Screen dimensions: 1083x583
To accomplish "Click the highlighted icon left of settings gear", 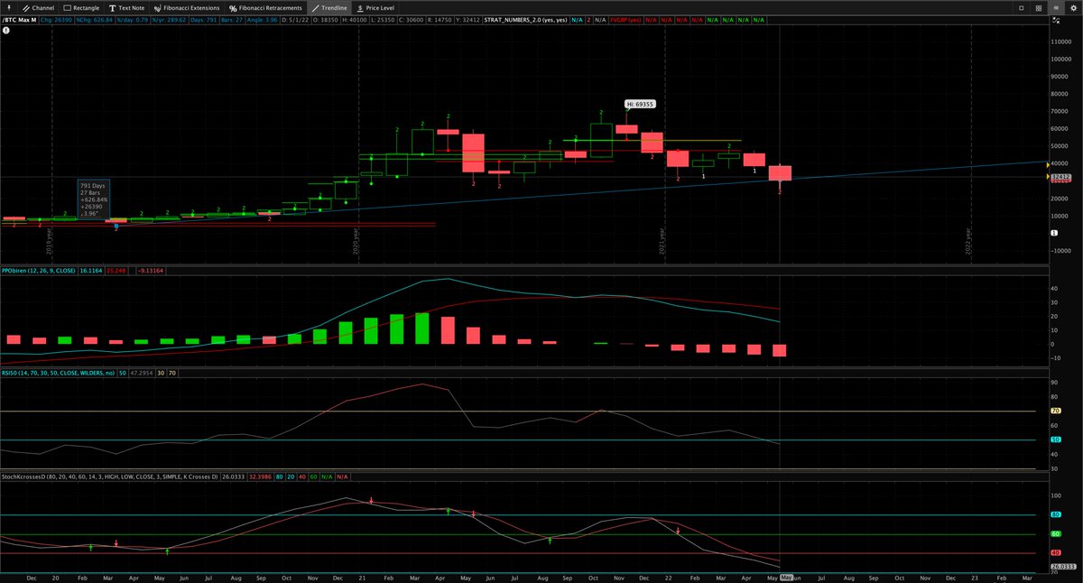I will 1055,7.
